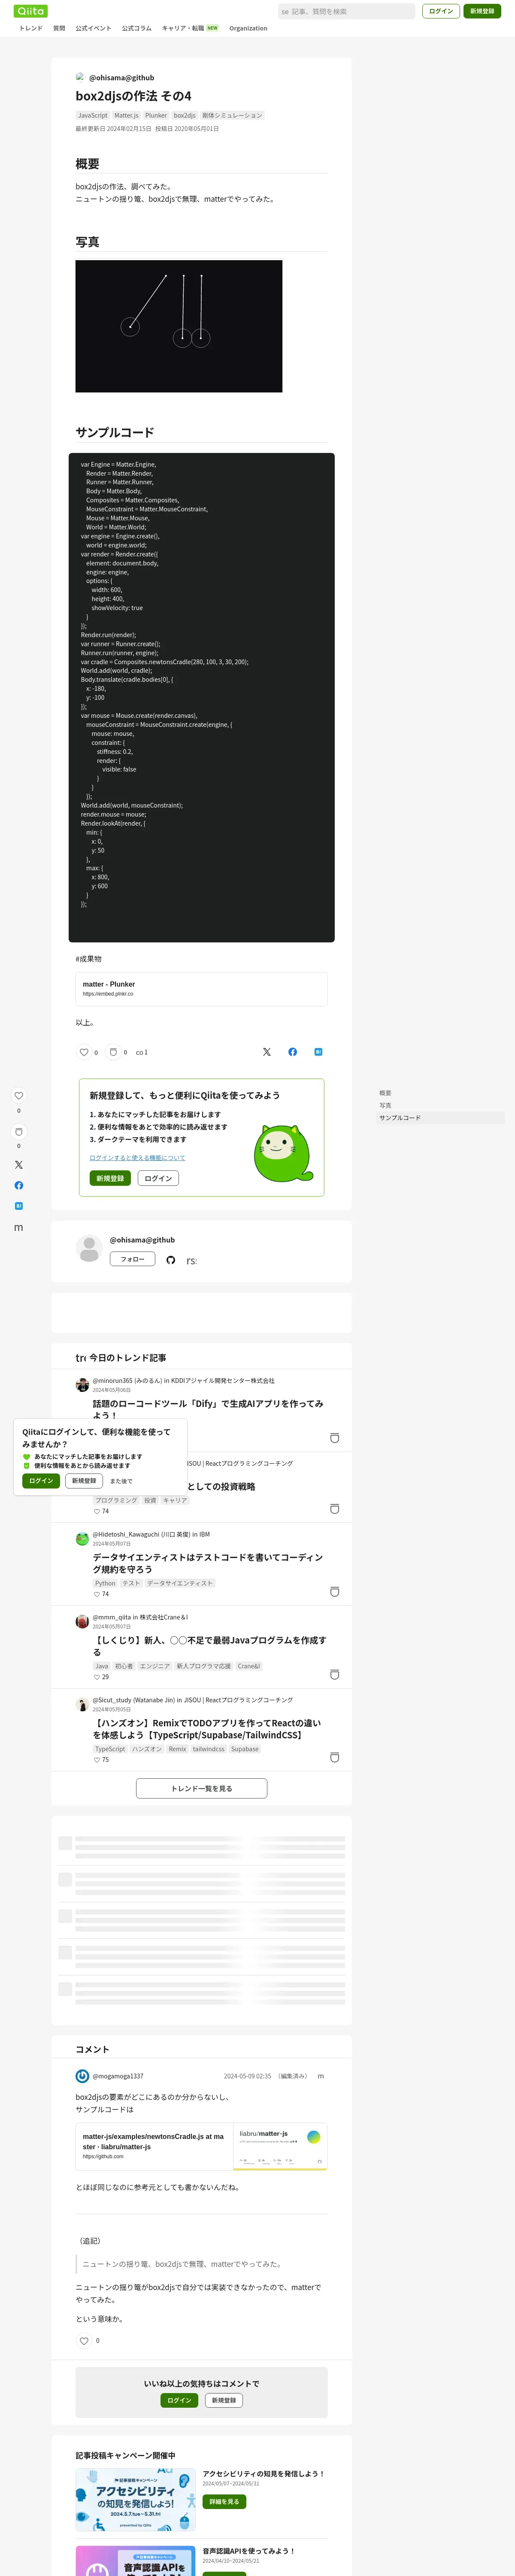This screenshot has height=2576, width=515.
Task: Click 新規登録 in the いいね以上 comment box
Action: pos(224,2400)
